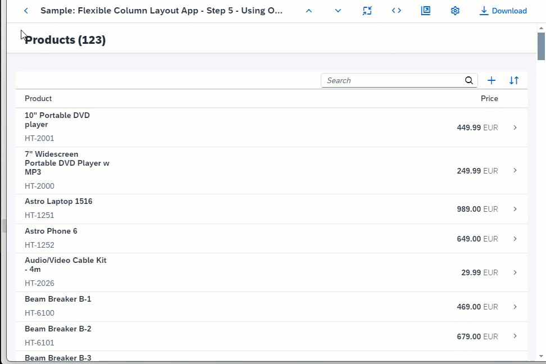
Task: Click price 679.00 EUR
Action: tap(477, 336)
